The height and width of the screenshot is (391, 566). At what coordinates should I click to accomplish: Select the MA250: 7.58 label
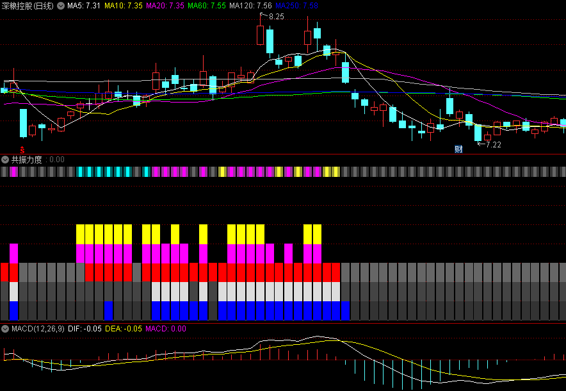(x=296, y=6)
